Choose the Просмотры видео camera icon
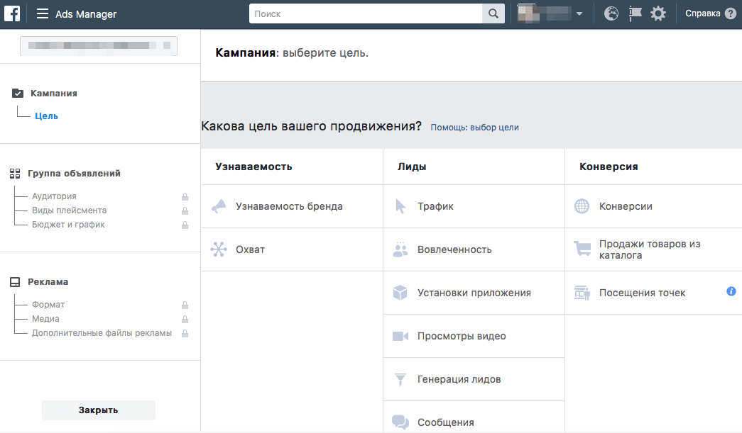Viewport: 742px width, 433px height. (x=401, y=335)
